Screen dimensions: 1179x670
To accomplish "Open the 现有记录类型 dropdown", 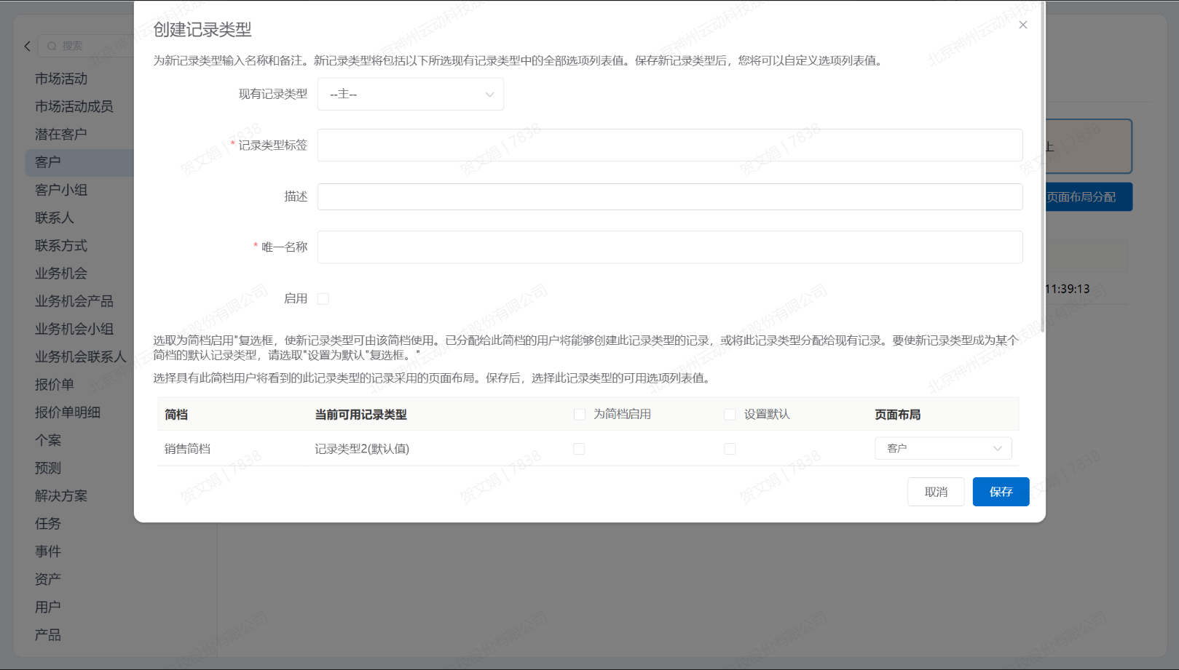I will pos(410,95).
